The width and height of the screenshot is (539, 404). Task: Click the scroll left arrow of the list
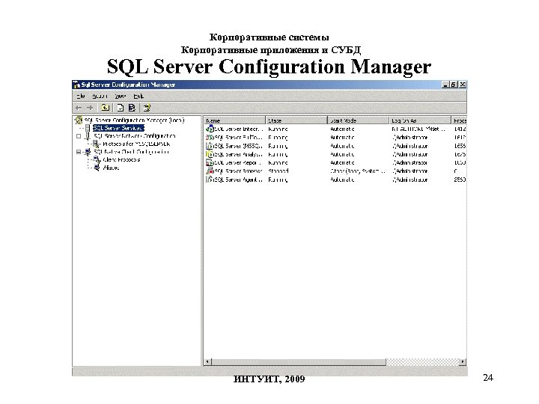[x=207, y=362]
